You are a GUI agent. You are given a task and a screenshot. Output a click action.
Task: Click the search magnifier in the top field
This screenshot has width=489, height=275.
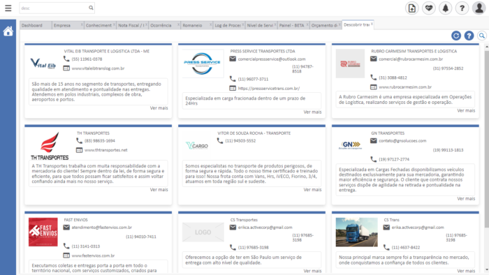pyautogui.click(x=91, y=8)
